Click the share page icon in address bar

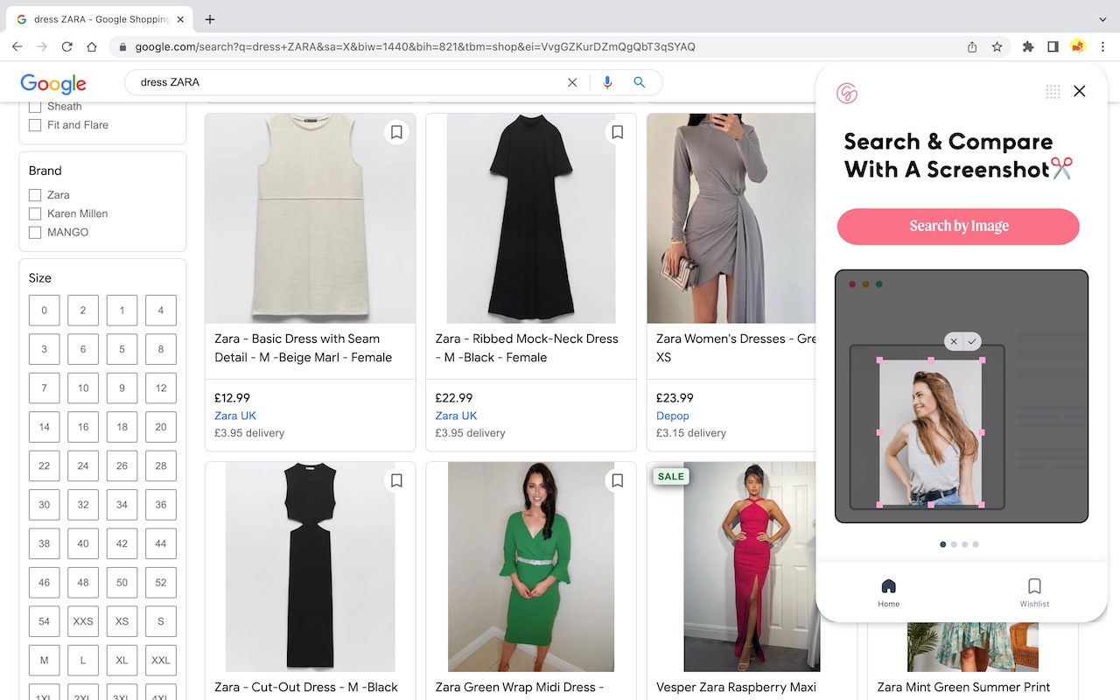pyautogui.click(x=972, y=46)
